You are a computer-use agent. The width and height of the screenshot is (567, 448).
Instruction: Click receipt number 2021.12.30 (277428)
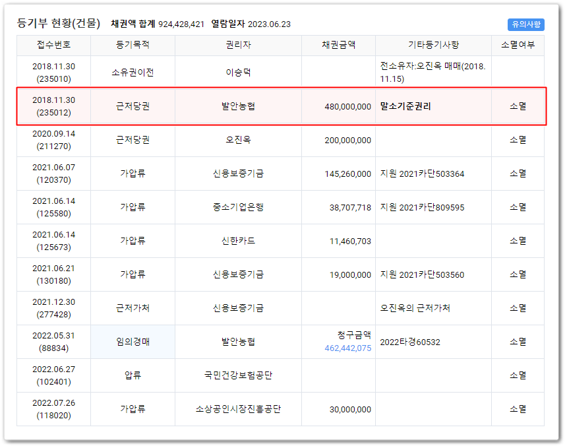(53, 308)
